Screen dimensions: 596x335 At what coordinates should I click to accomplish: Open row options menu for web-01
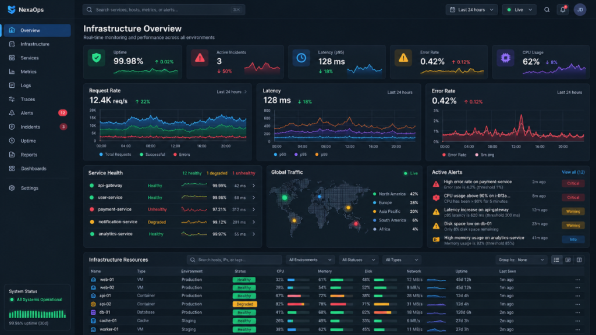[578, 280]
